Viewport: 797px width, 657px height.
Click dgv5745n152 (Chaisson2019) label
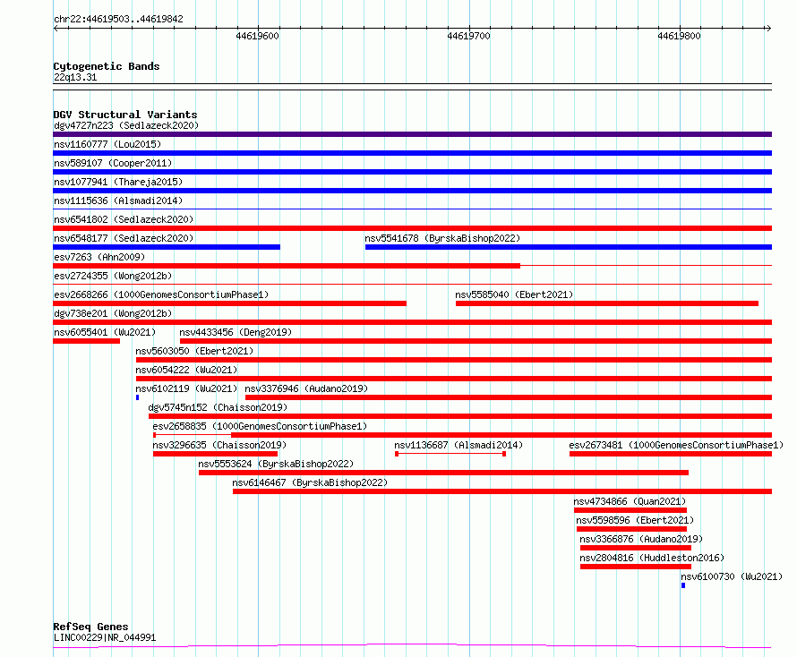218,407
